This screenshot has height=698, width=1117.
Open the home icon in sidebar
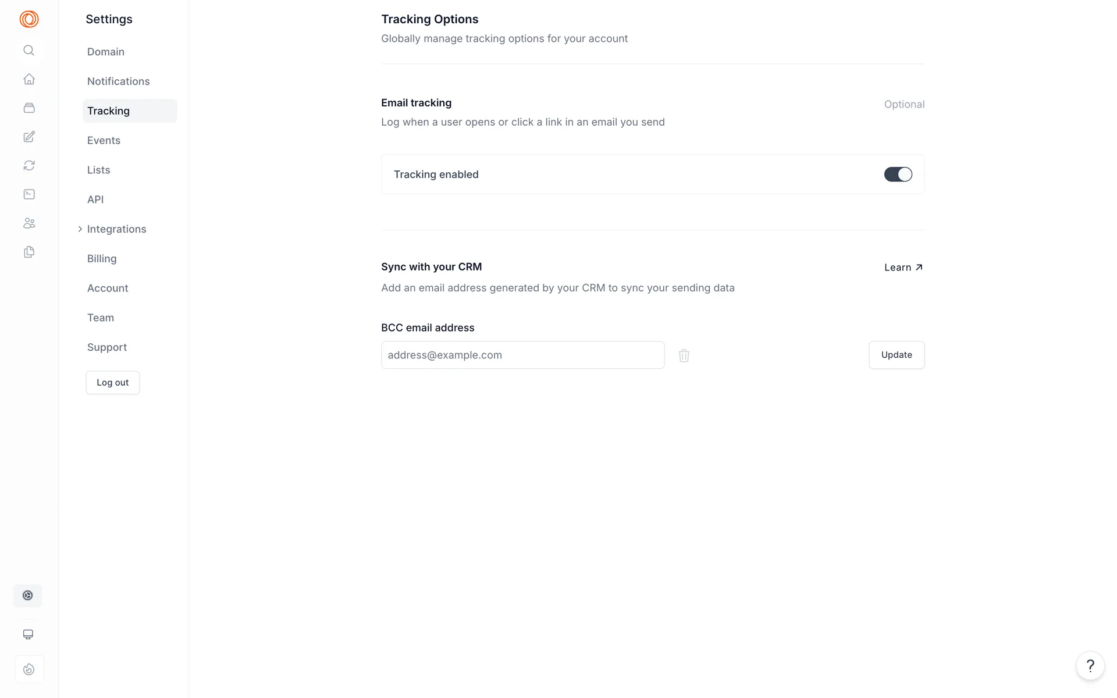29,79
